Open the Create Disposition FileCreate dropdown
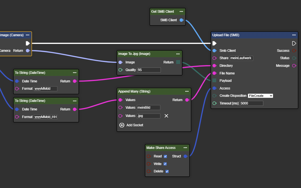This screenshot has width=301, height=188. click(x=260, y=96)
